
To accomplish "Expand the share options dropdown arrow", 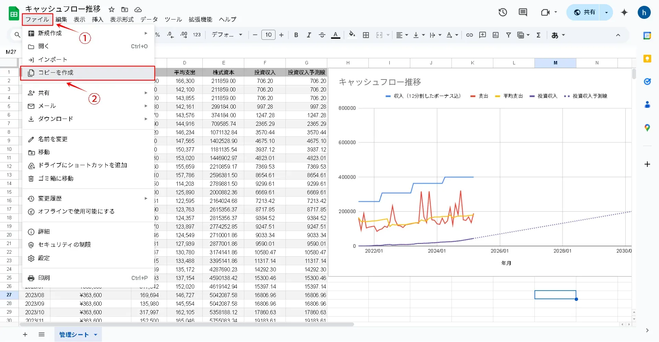I will pos(607,12).
